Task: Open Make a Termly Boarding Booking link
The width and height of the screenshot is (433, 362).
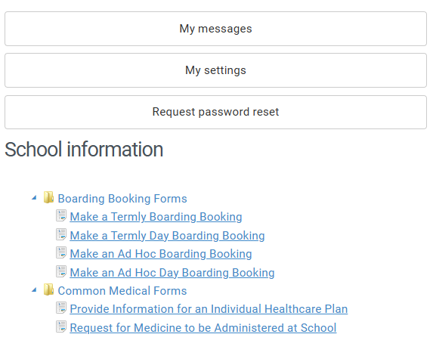Action: click(156, 217)
